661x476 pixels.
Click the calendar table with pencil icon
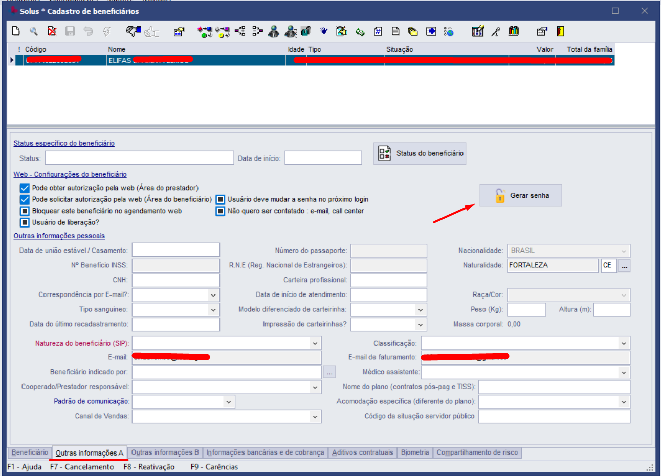tap(478, 31)
